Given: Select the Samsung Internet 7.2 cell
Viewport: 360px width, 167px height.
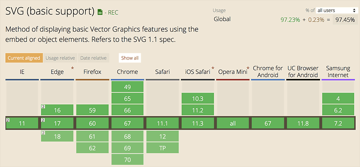Looking at the screenshot, I should click(x=338, y=123).
